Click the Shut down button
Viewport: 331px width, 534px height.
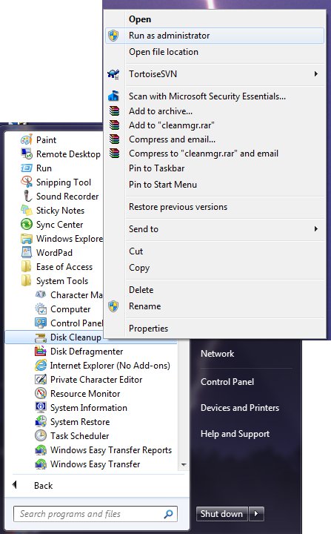222,513
